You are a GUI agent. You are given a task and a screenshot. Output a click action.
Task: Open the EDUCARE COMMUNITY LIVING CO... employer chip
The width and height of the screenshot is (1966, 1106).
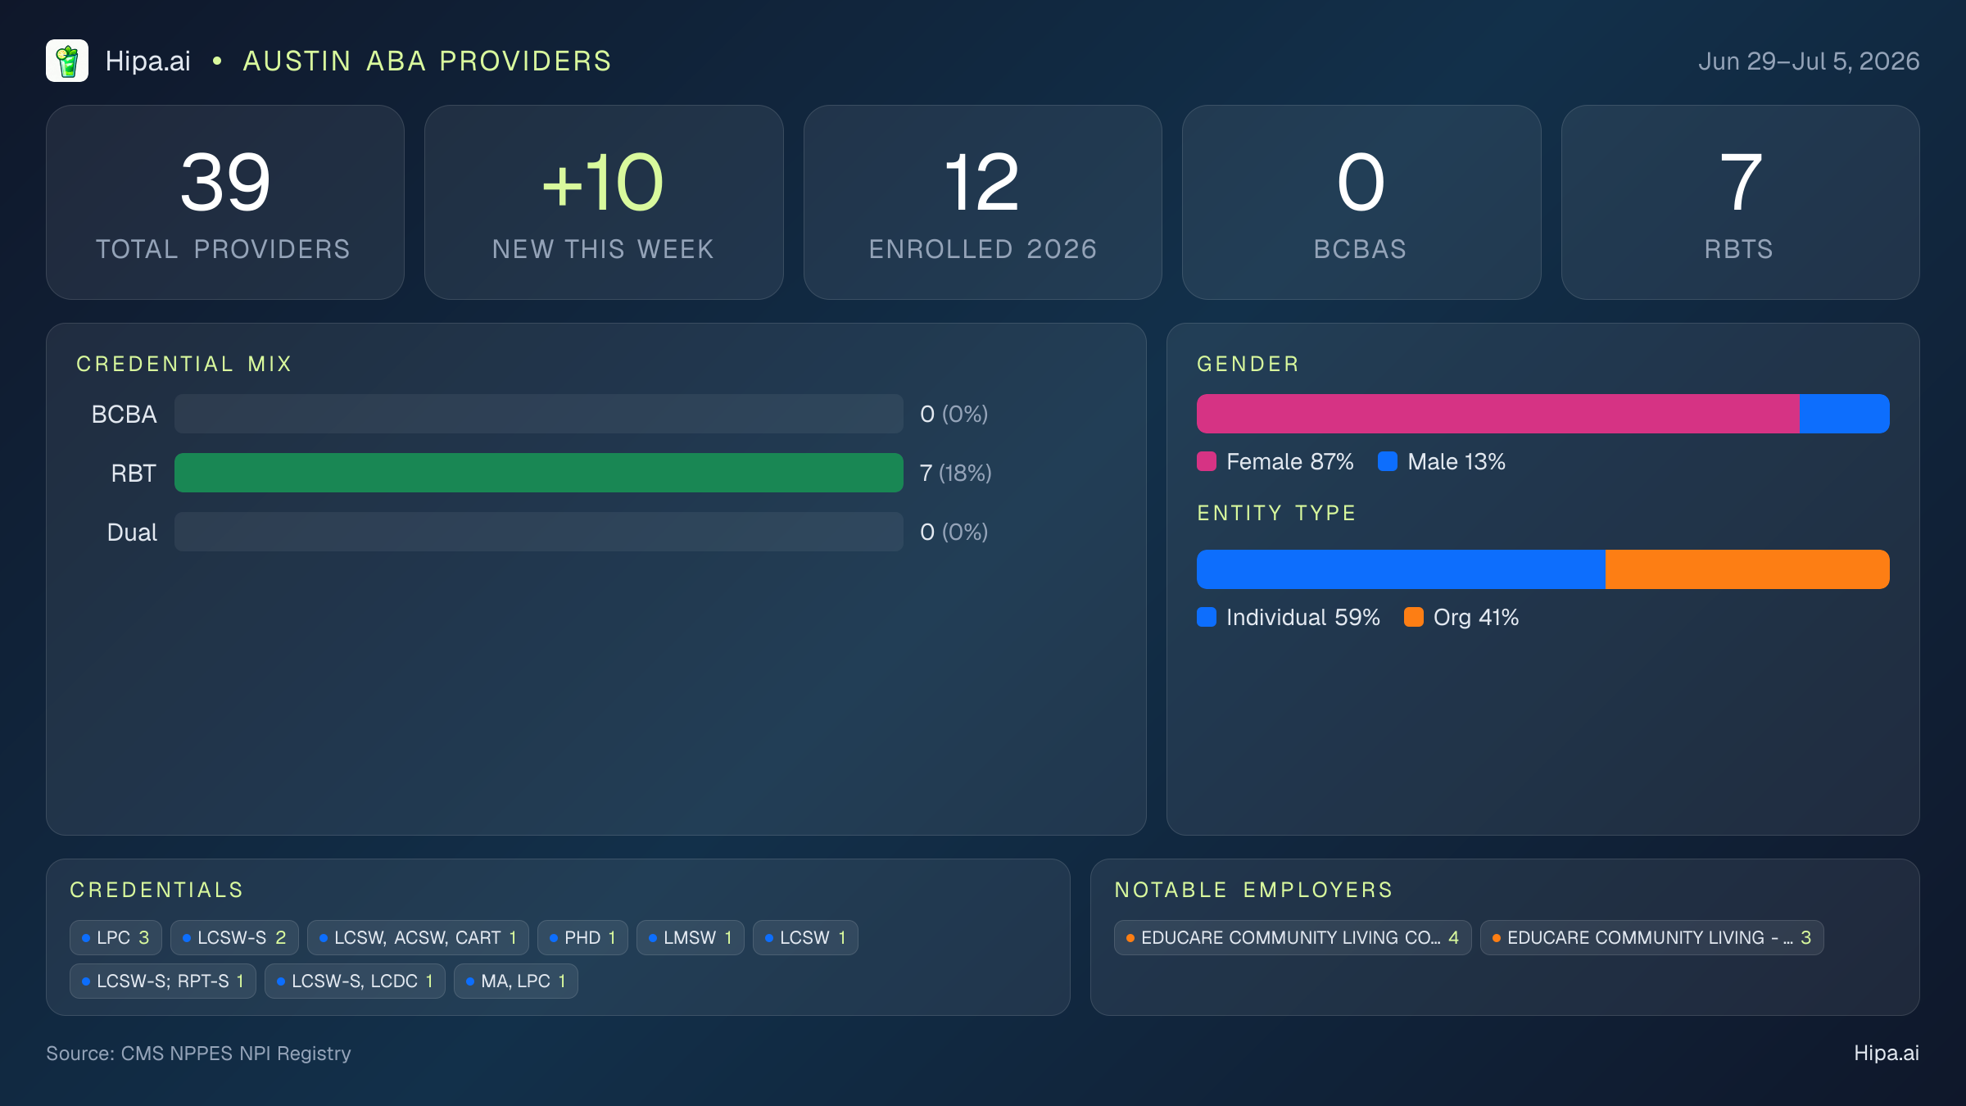tap(1293, 937)
